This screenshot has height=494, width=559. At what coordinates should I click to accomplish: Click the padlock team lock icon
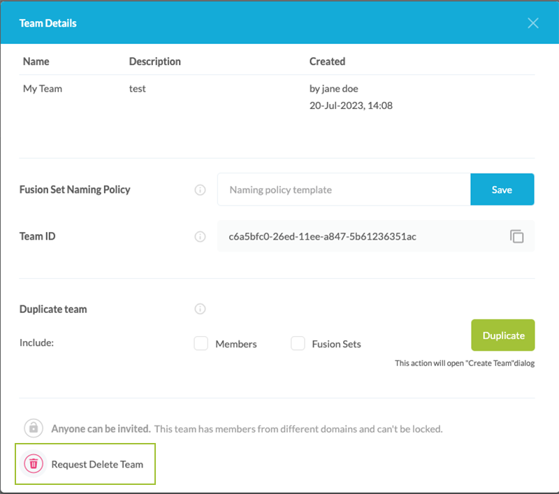click(x=33, y=428)
